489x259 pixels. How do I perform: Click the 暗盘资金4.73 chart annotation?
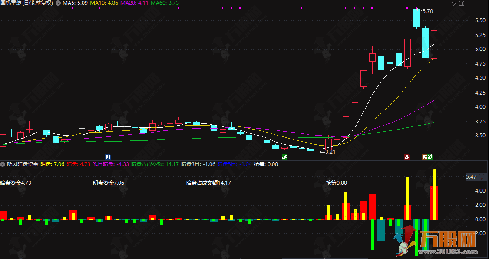[16, 183]
